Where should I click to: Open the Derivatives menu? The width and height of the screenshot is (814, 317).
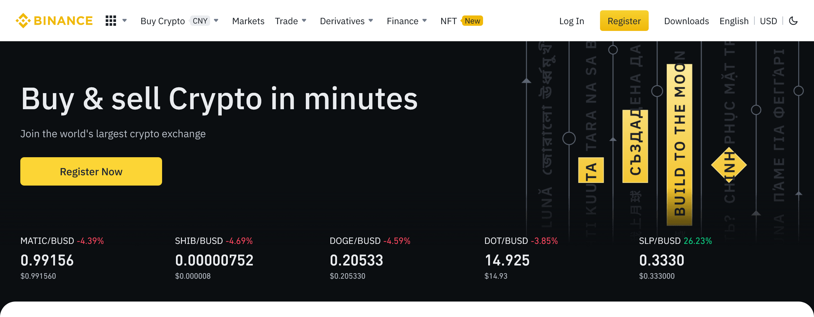pos(342,21)
